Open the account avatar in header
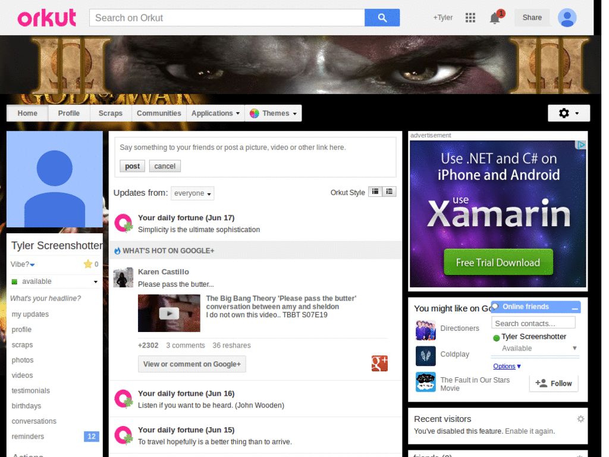 (x=567, y=17)
